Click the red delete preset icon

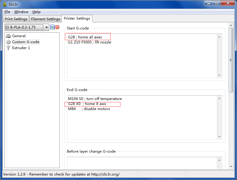click(57, 27)
